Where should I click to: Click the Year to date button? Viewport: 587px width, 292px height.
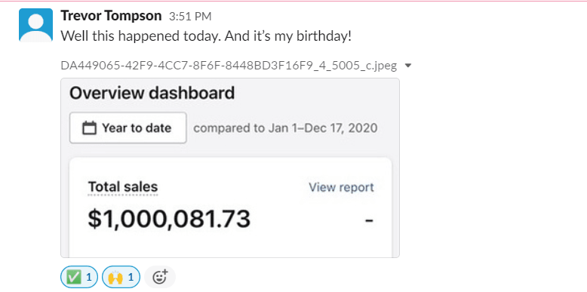pos(128,128)
